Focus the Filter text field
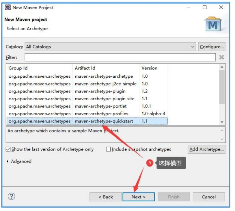This screenshot has width=235, height=211. pyautogui.click(x=120, y=57)
